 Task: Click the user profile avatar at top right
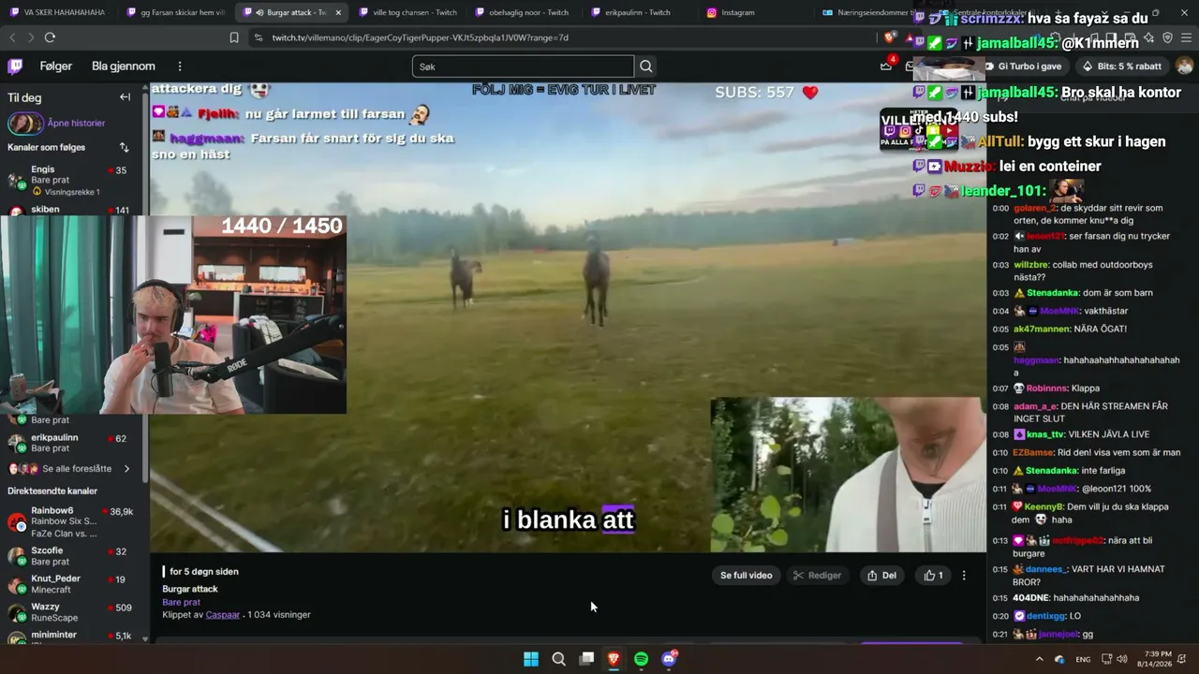click(x=1184, y=66)
